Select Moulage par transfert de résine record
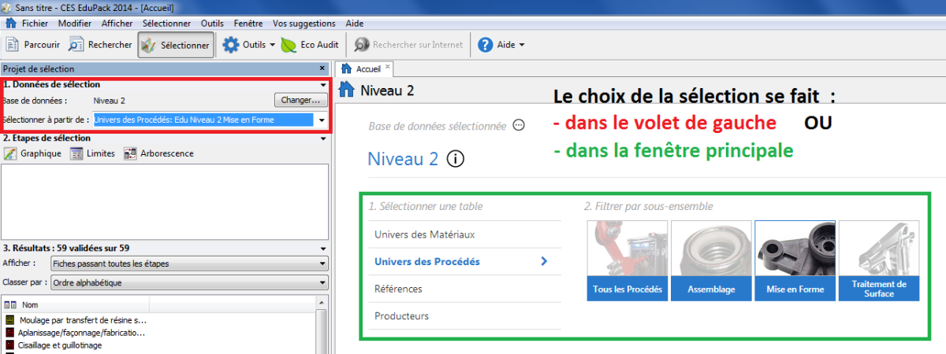Viewport: 946px width, 354px height. click(x=76, y=320)
